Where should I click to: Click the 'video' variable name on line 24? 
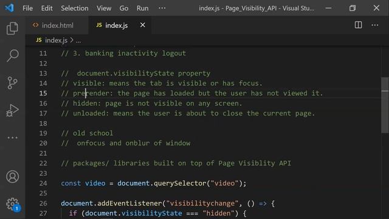pyautogui.click(x=95, y=184)
